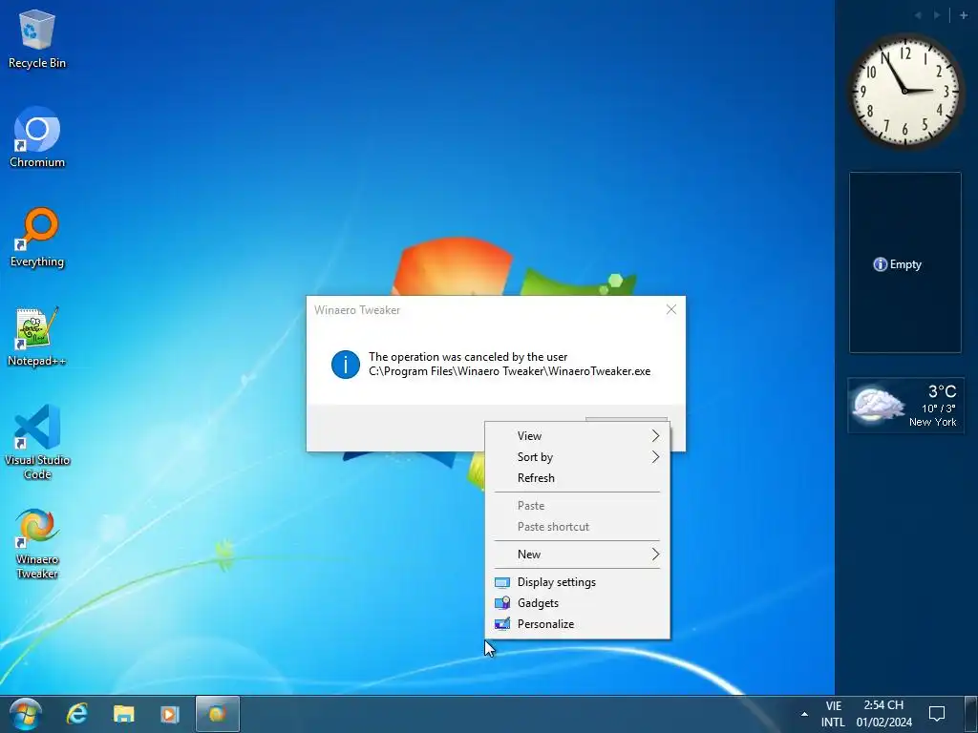Close the Winaero Tweaker dialog

point(671,309)
